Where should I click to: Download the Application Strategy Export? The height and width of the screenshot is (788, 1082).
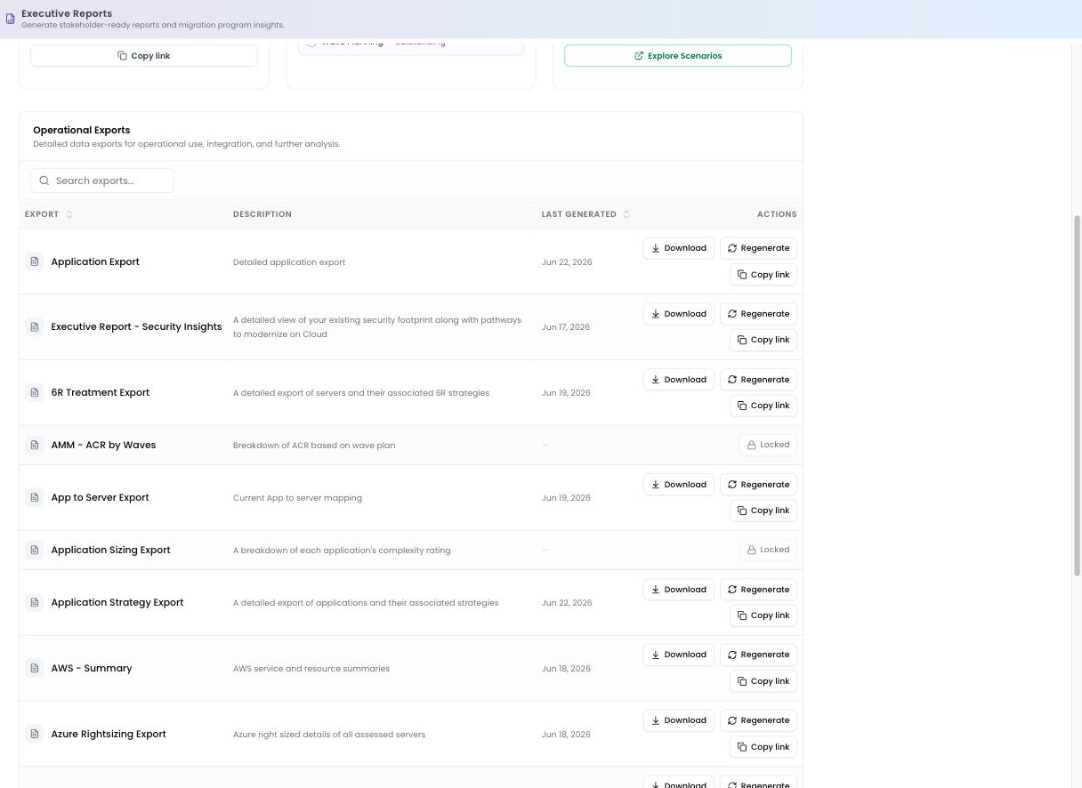[x=679, y=590]
